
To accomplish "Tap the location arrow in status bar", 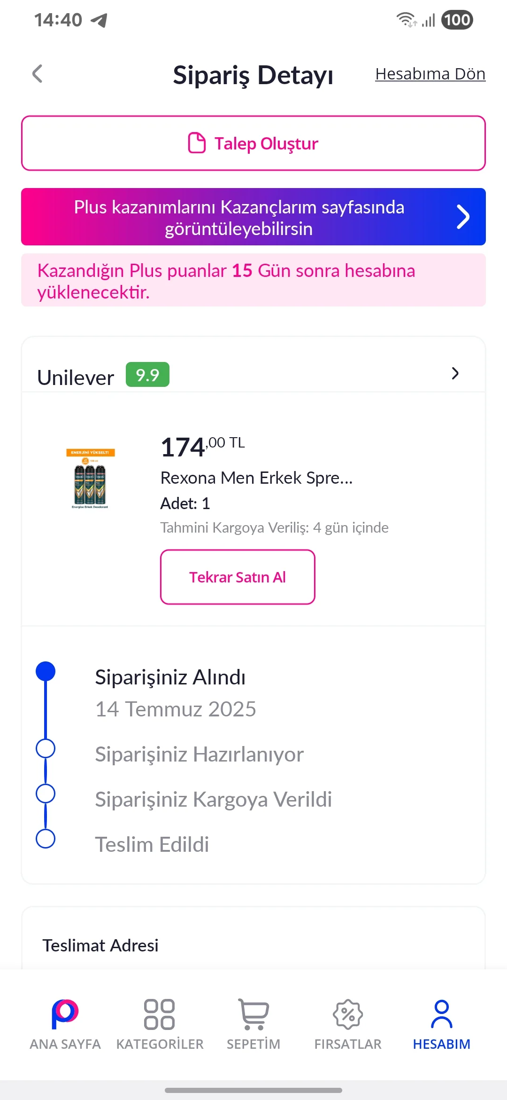I will click(x=99, y=20).
